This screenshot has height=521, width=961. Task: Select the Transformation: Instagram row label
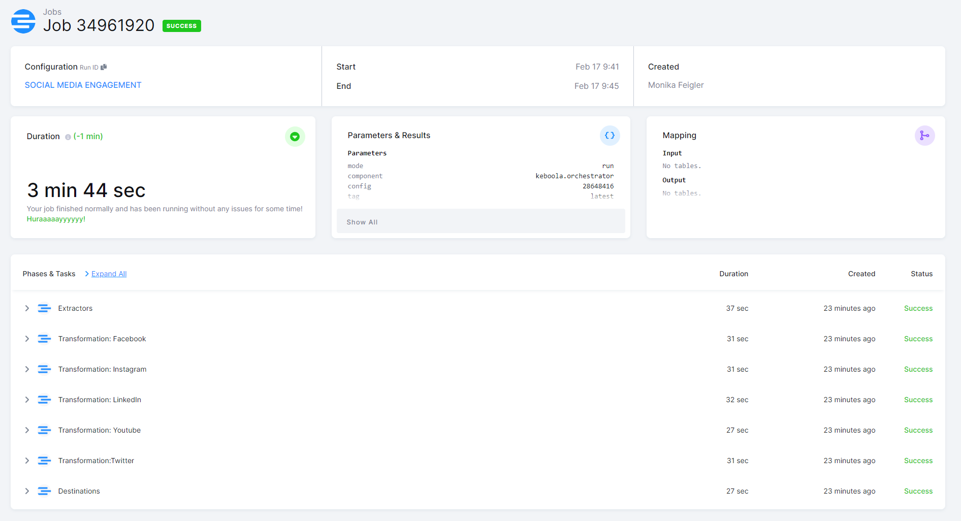(x=102, y=369)
